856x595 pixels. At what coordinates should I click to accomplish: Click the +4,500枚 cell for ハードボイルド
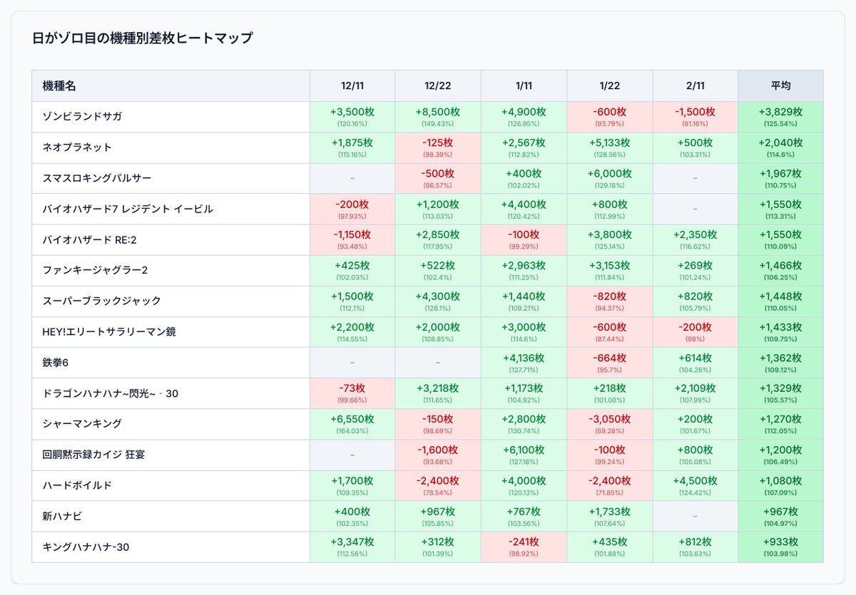point(695,485)
